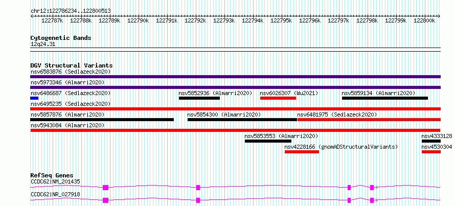The width and height of the screenshot is (455, 206).
Task: Open the nsv6481975 (Sedlazeck2020) variant label
Action: pyautogui.click(x=337, y=115)
